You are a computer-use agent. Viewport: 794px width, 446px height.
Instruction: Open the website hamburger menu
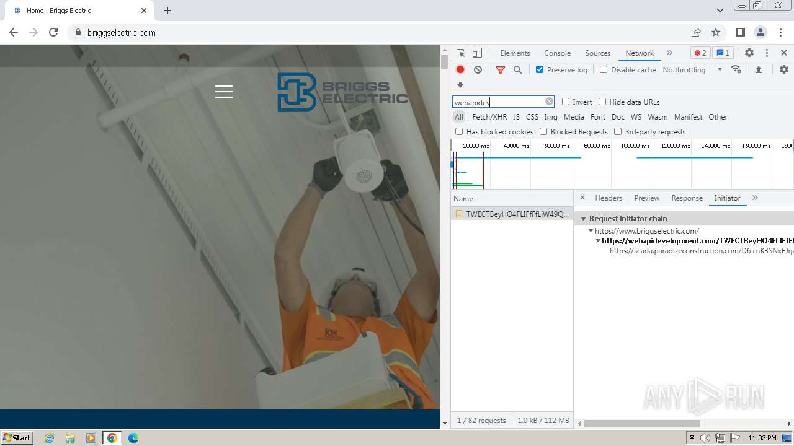[224, 92]
